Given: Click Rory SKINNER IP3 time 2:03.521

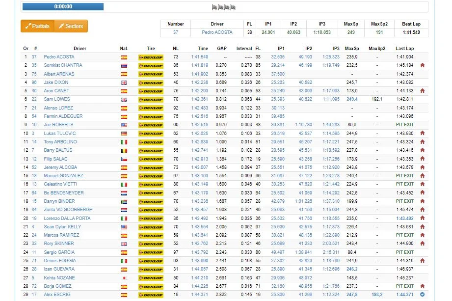Looking at the screenshot, I should (x=331, y=244).
